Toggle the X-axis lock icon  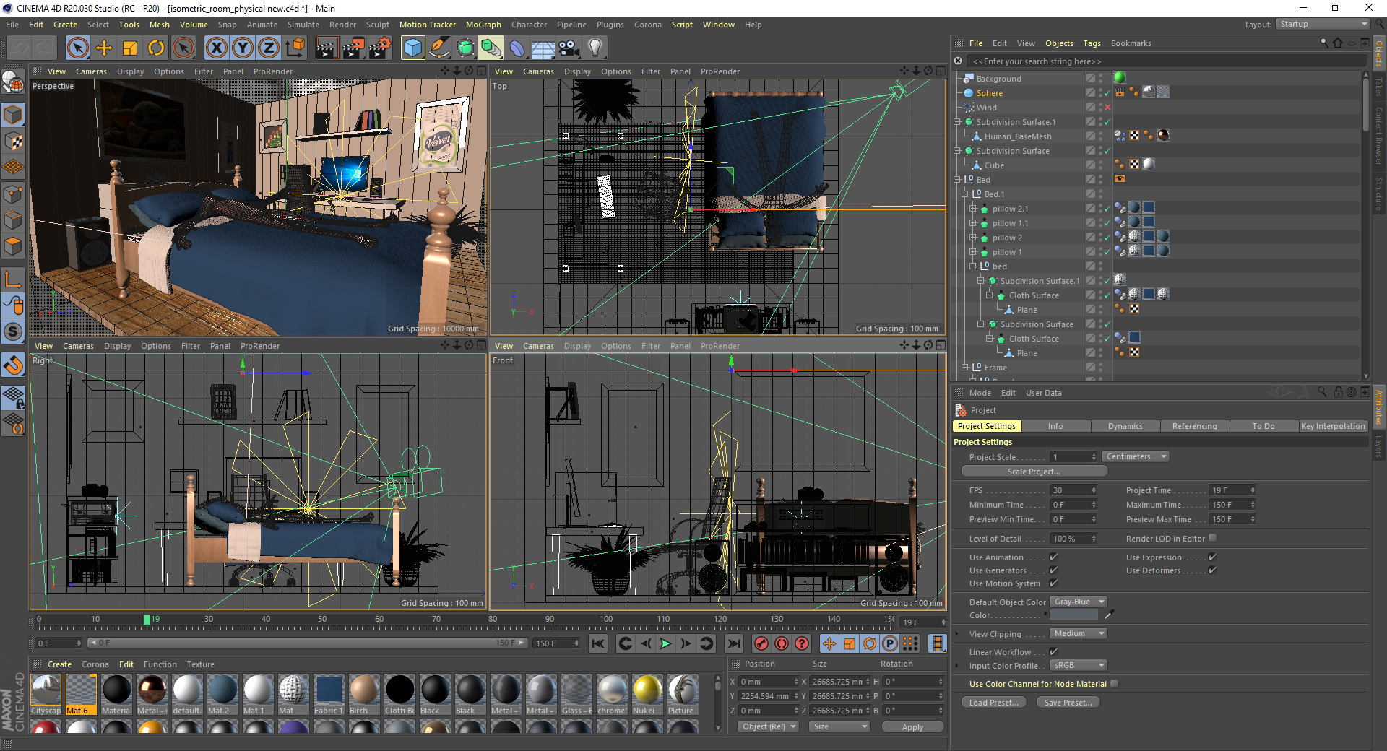tap(216, 48)
